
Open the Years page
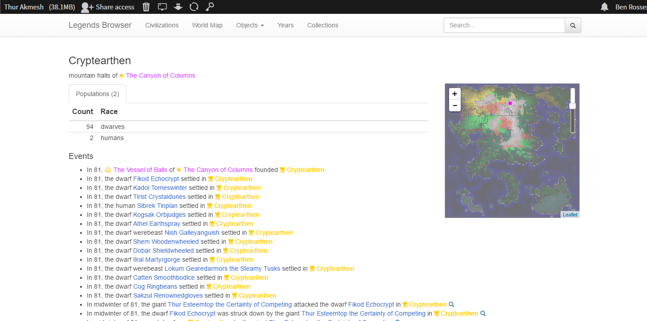pyautogui.click(x=286, y=25)
